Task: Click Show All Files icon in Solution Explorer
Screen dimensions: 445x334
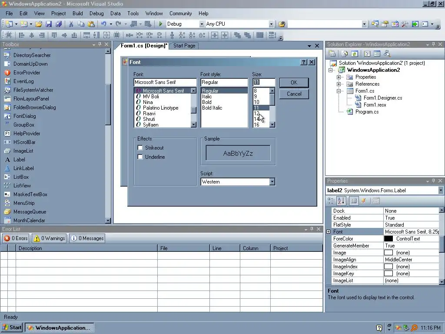Action: 345,53
